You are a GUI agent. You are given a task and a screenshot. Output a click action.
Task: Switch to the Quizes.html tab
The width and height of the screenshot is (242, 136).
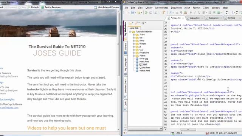(x=214, y=18)
